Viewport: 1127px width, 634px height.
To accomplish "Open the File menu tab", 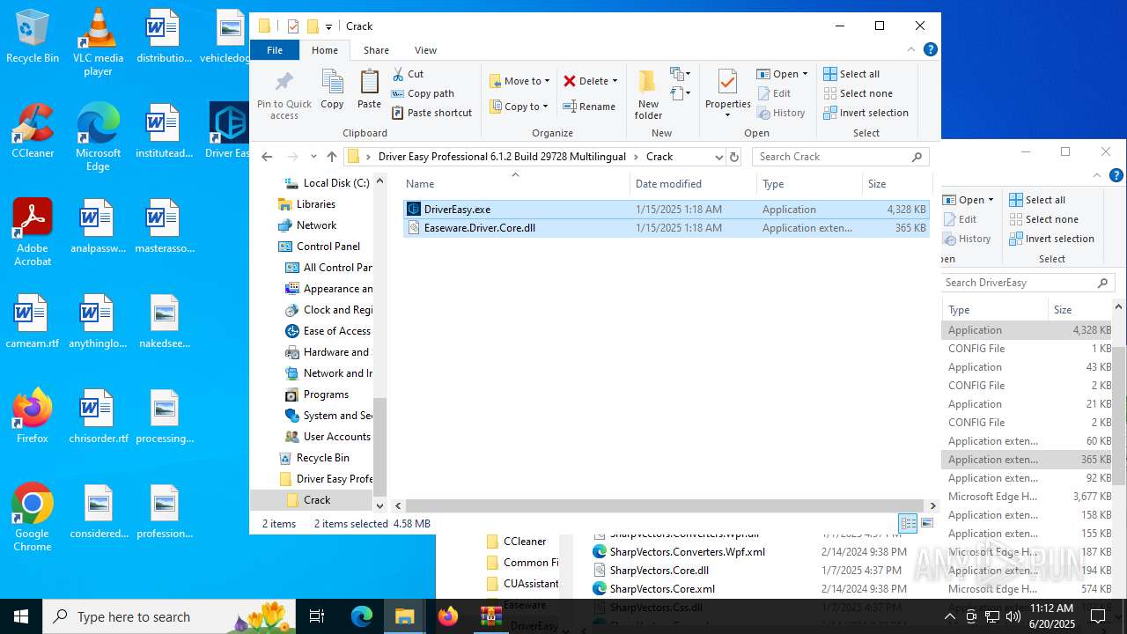I will 275,50.
